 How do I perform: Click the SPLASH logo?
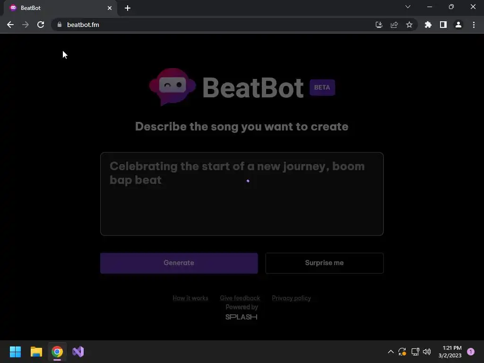pos(242,317)
